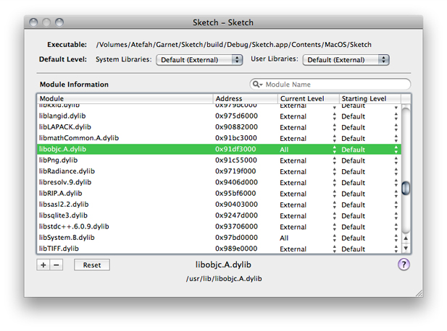Click the /usr/lib/libobjc.A.dylib path text
Image resolution: width=447 pixels, height=331 pixels.
224,279
